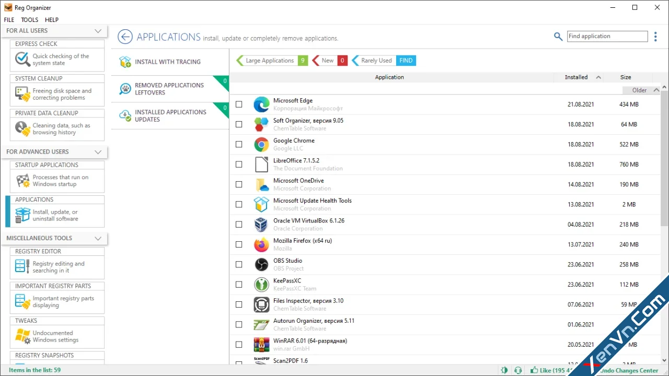Select the Files Inspector row
Image resolution: width=669 pixels, height=376 pixels.
click(445, 304)
